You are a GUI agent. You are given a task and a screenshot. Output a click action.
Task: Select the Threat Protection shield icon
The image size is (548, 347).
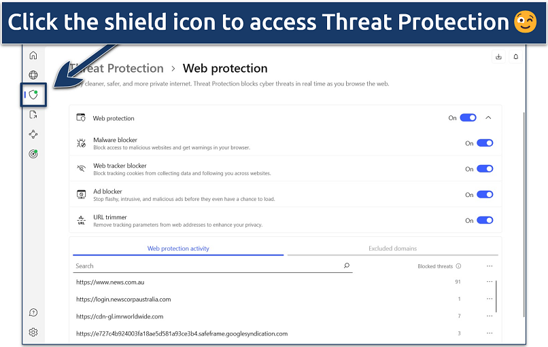(33, 95)
